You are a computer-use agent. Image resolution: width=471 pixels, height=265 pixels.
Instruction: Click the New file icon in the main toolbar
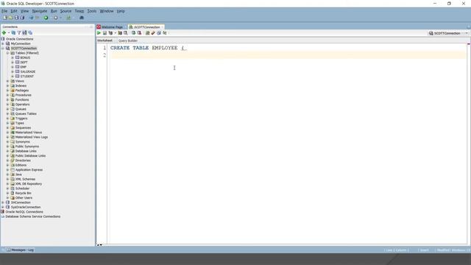5,18
